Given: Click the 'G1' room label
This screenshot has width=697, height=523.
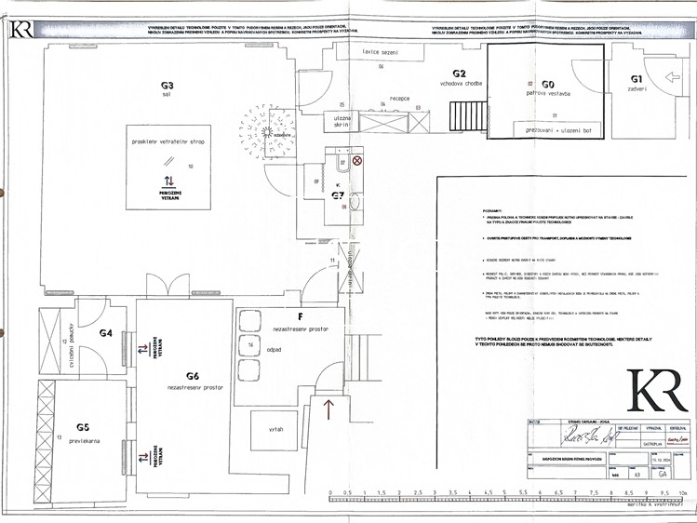Looking at the screenshot, I should click(637, 79).
